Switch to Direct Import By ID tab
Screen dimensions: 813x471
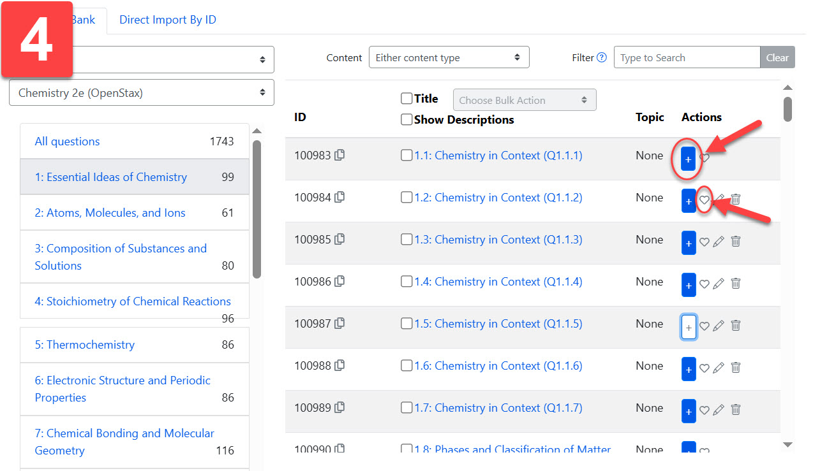tap(168, 20)
